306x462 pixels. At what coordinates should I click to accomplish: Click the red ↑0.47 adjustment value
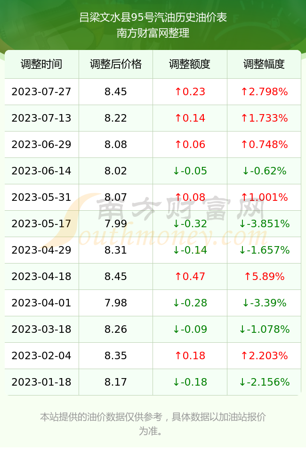190,276
